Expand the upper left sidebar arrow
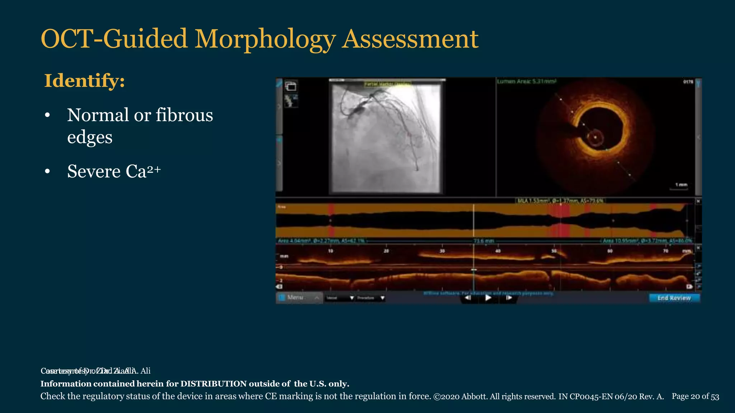Viewport: 735px width, 413px height. pos(279,106)
